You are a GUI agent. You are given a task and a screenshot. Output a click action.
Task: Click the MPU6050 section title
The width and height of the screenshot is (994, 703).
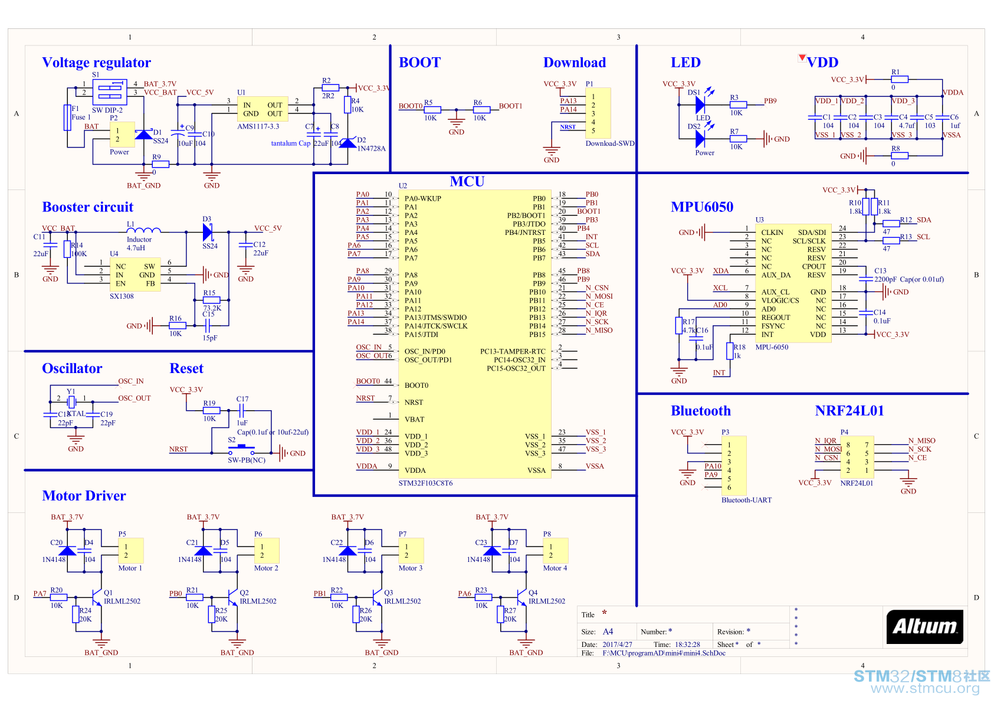702,207
